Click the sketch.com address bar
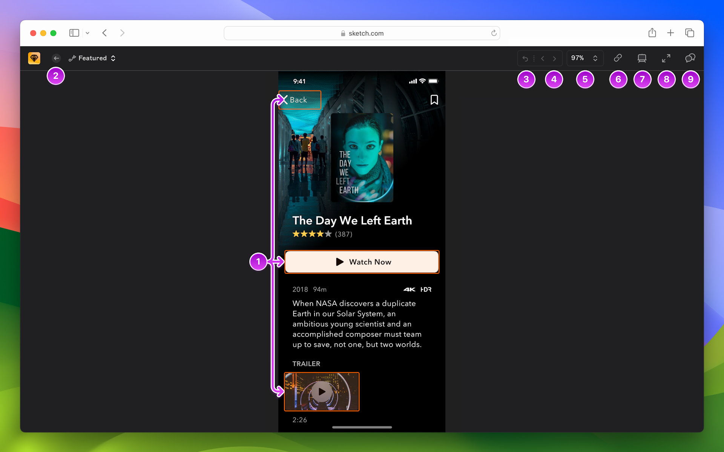 click(362, 33)
